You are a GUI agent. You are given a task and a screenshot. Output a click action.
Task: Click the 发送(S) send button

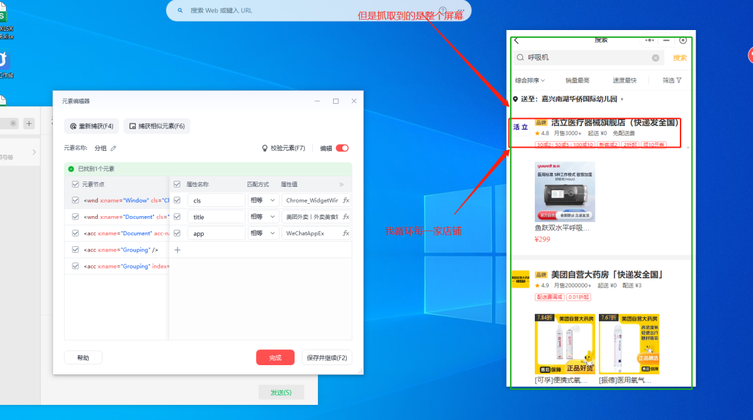281,393
